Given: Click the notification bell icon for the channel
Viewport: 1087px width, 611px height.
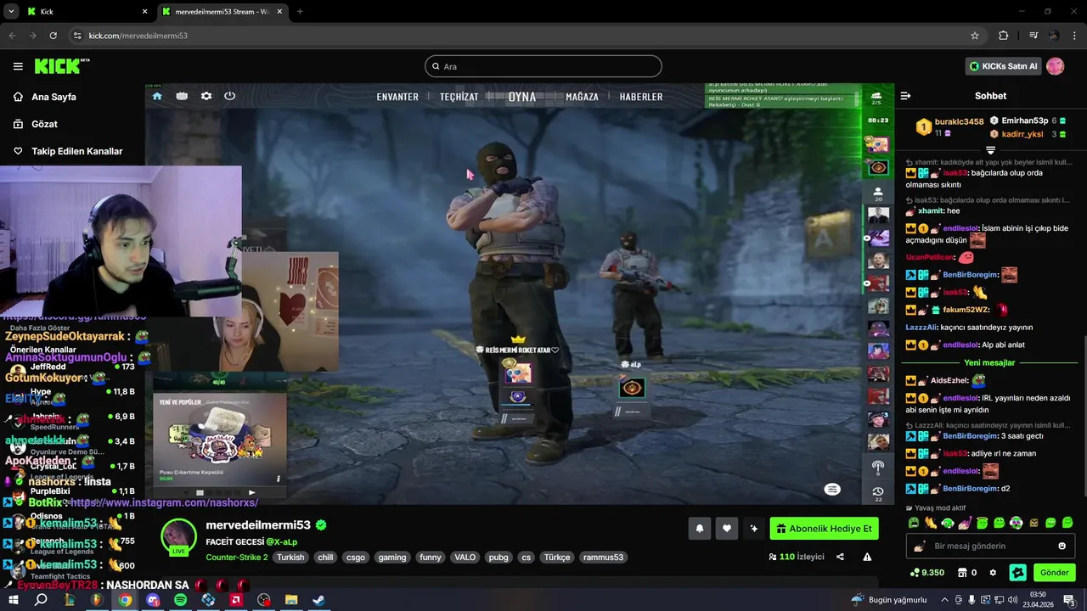Looking at the screenshot, I should point(700,529).
